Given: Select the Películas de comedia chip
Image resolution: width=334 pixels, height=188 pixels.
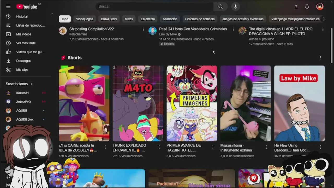Looking at the screenshot, I should pyautogui.click(x=200, y=19).
